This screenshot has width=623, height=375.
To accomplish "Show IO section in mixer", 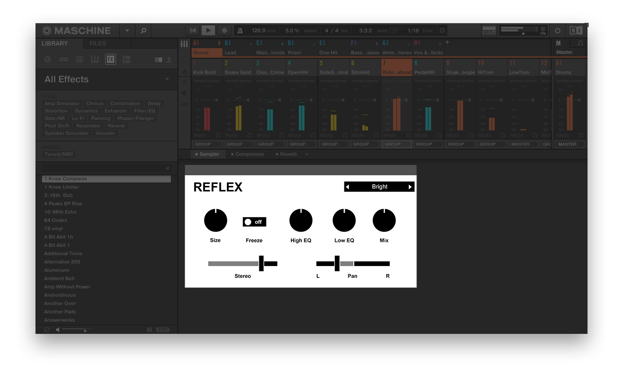I will pyautogui.click(x=184, y=83).
